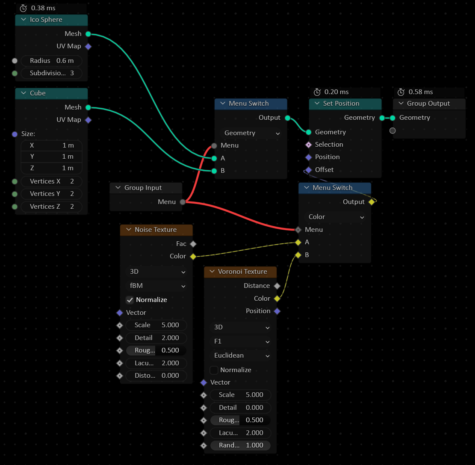Screen dimensions: 475x465
Task: Collapse the Set Position node
Action: tap(316, 104)
